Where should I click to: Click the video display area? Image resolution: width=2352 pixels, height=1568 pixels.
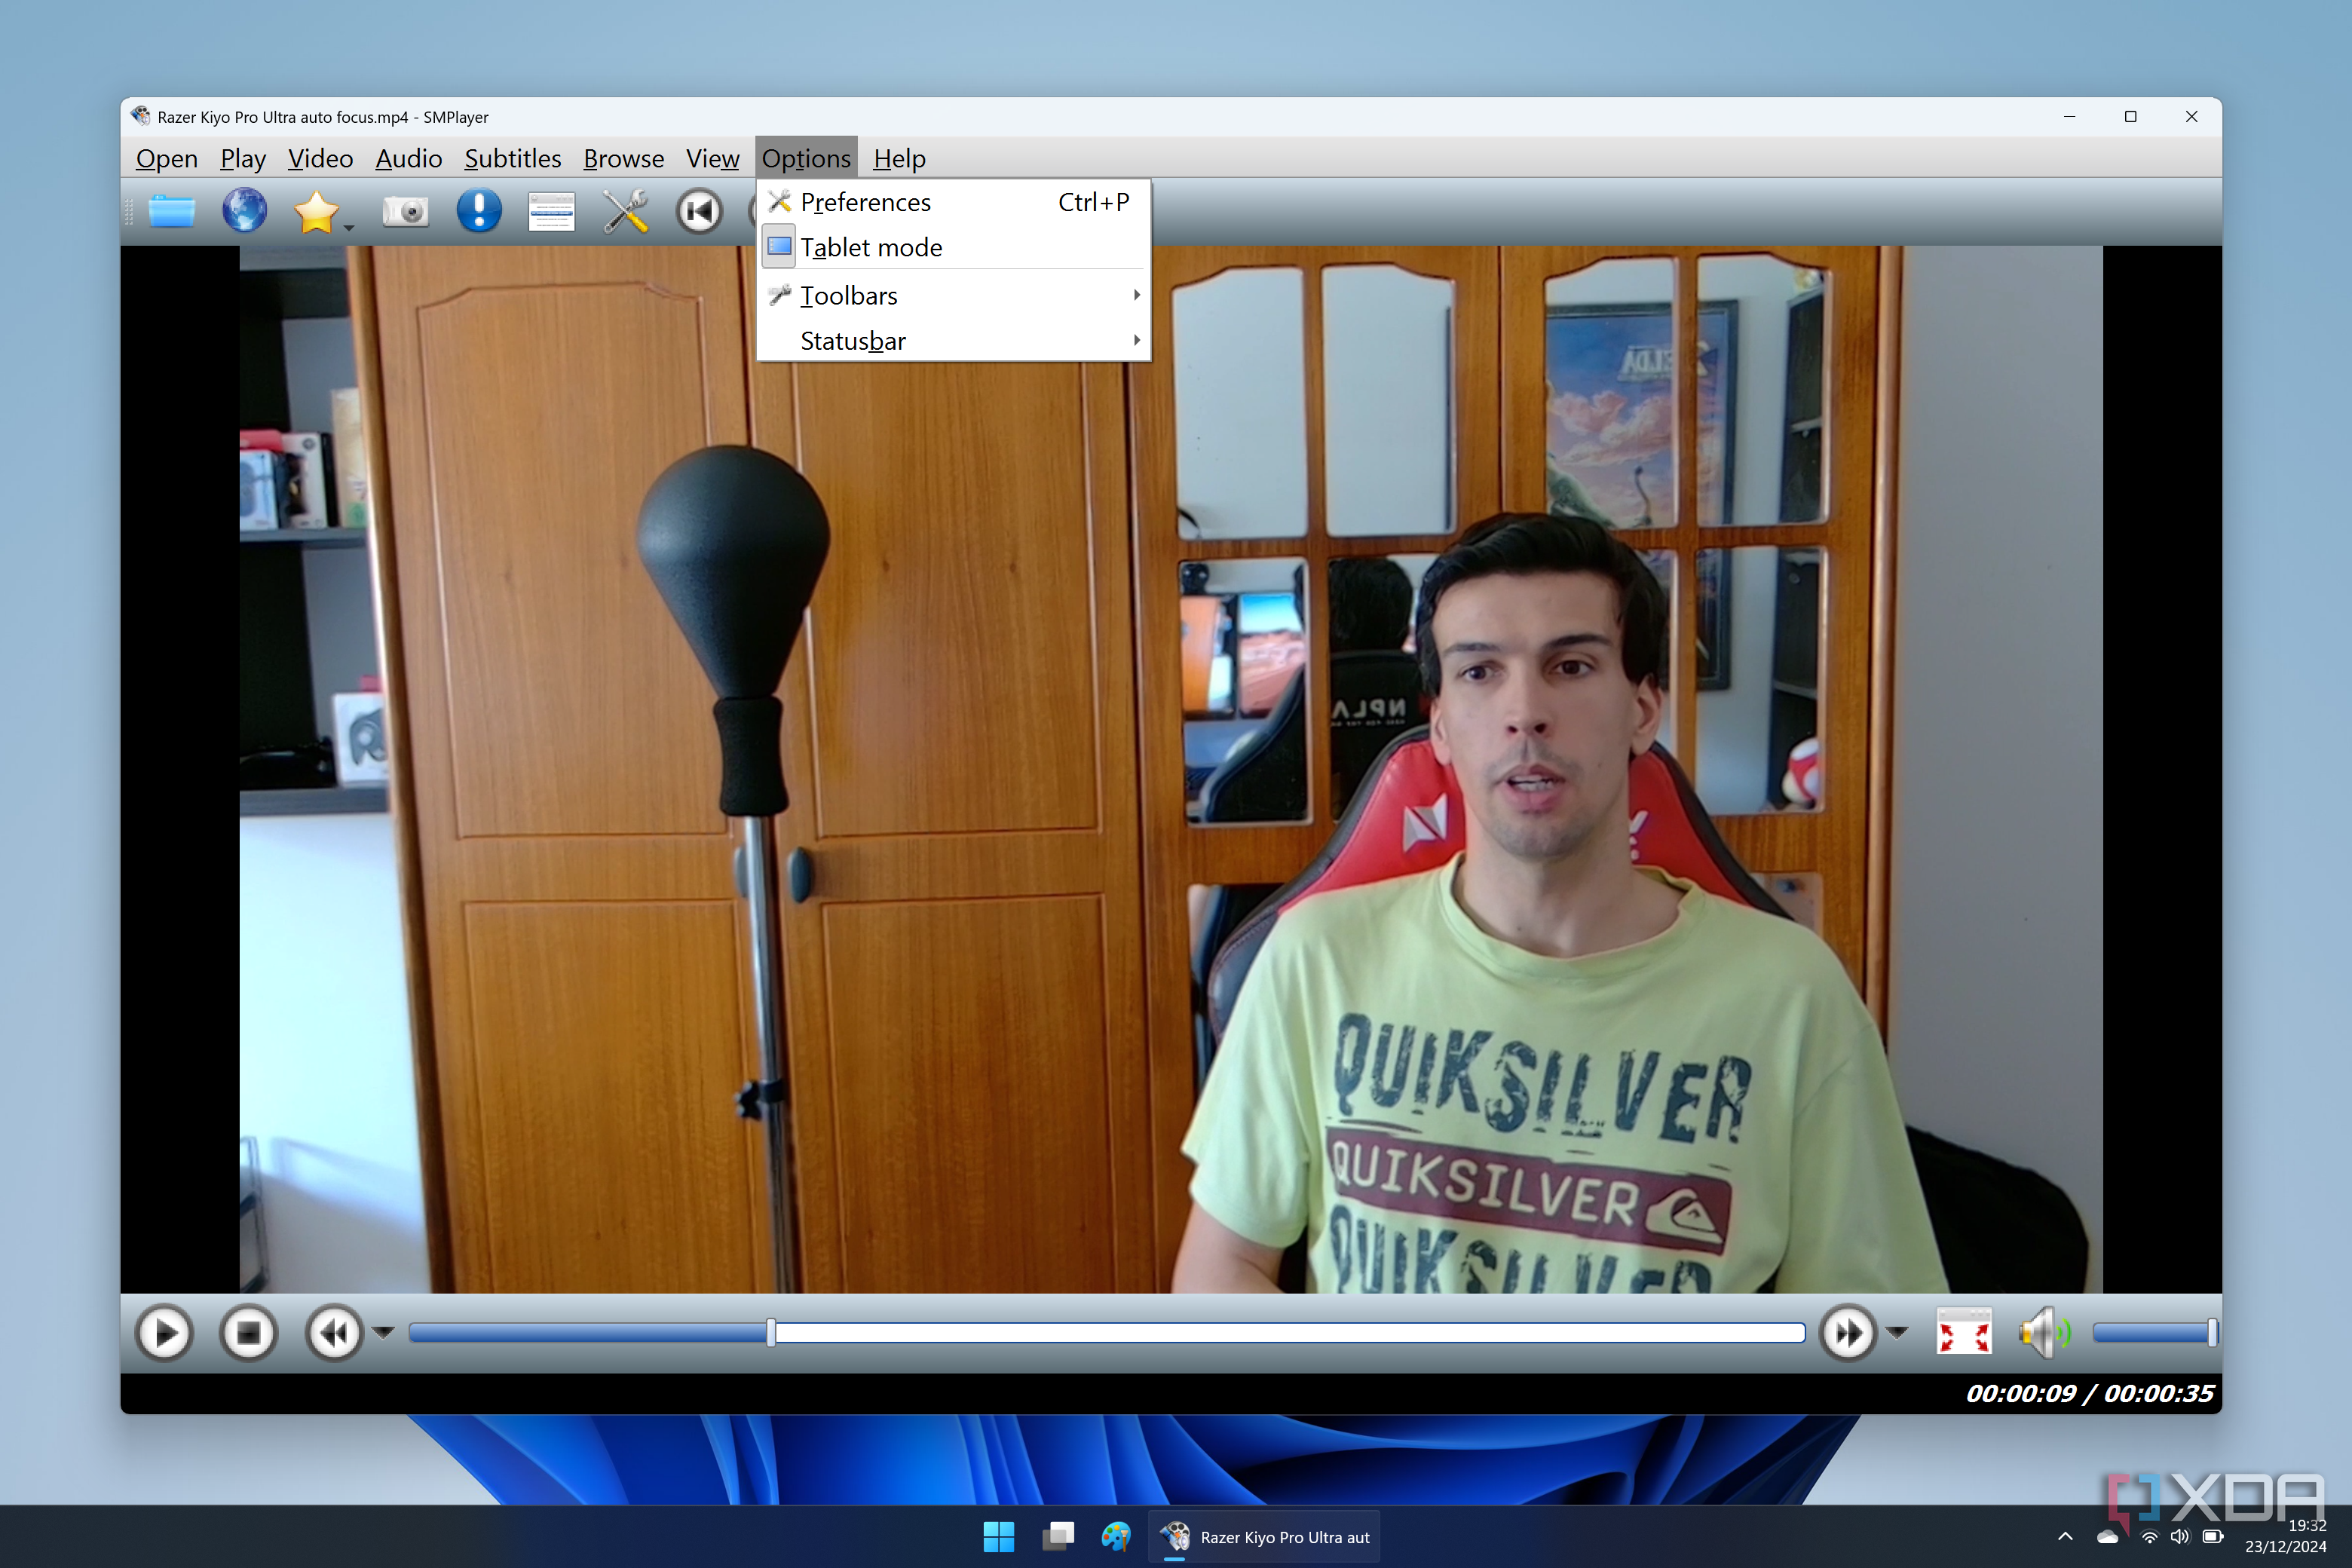point(1171,769)
